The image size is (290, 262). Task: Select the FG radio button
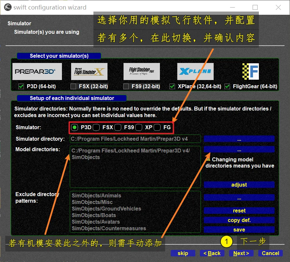coord(157,128)
